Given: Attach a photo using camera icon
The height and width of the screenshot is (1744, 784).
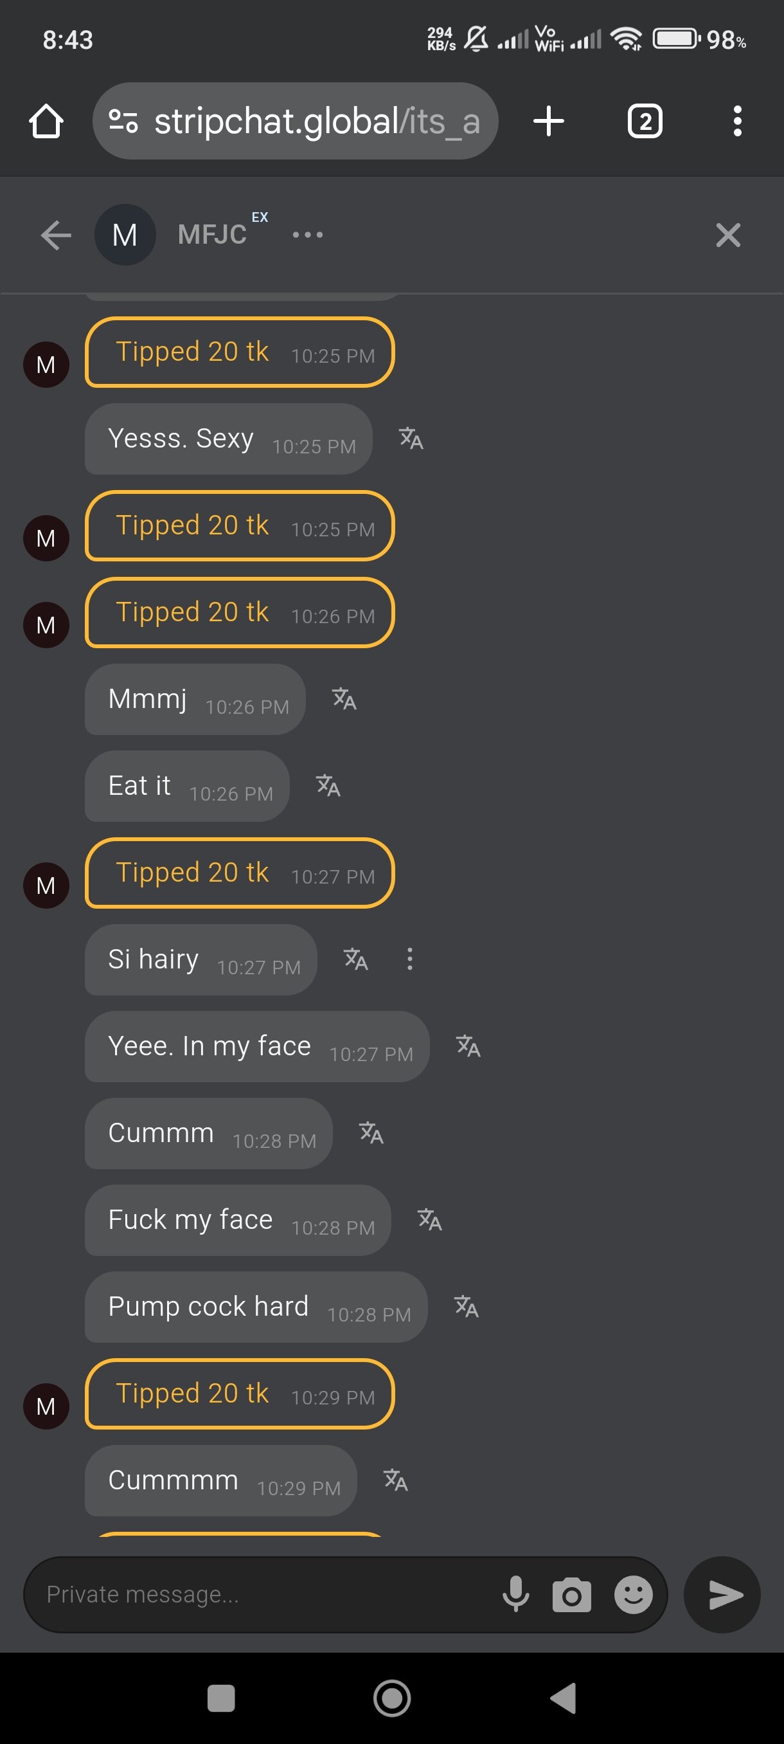Looking at the screenshot, I should (571, 1595).
